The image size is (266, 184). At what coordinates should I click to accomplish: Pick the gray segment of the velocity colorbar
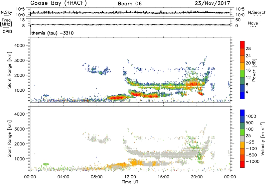242,138
